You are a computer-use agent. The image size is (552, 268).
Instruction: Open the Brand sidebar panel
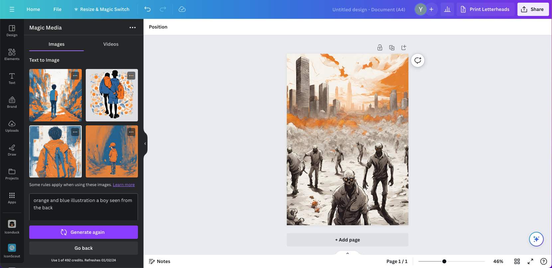[x=12, y=102]
